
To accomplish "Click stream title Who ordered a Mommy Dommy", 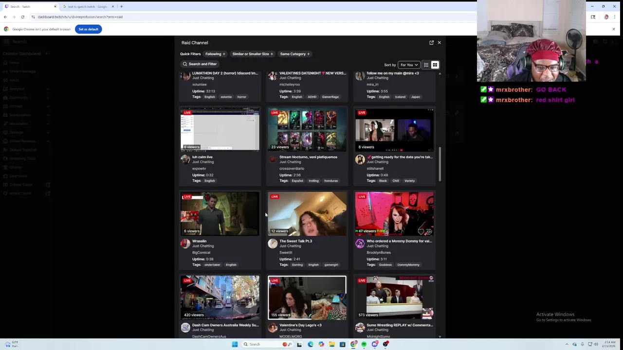I will 399,241.
